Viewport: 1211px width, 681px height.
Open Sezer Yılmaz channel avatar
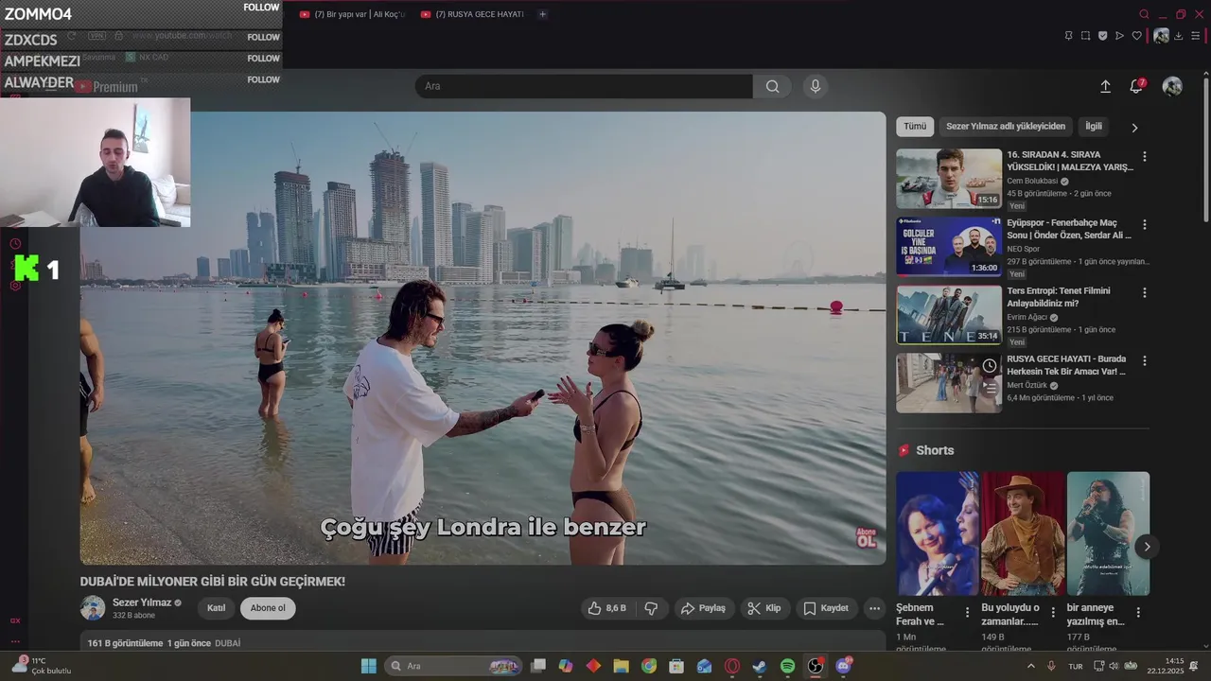coord(93,608)
